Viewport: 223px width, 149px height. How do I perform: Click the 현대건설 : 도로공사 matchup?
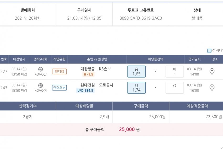(97, 85)
